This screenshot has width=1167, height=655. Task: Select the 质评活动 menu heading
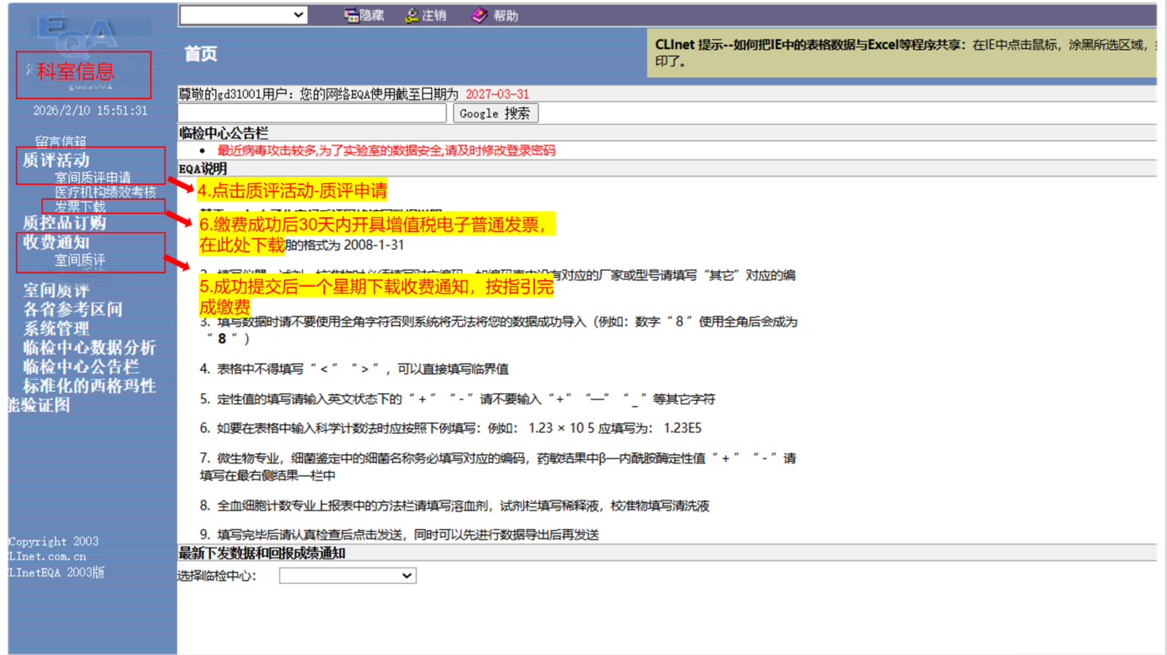click(56, 160)
